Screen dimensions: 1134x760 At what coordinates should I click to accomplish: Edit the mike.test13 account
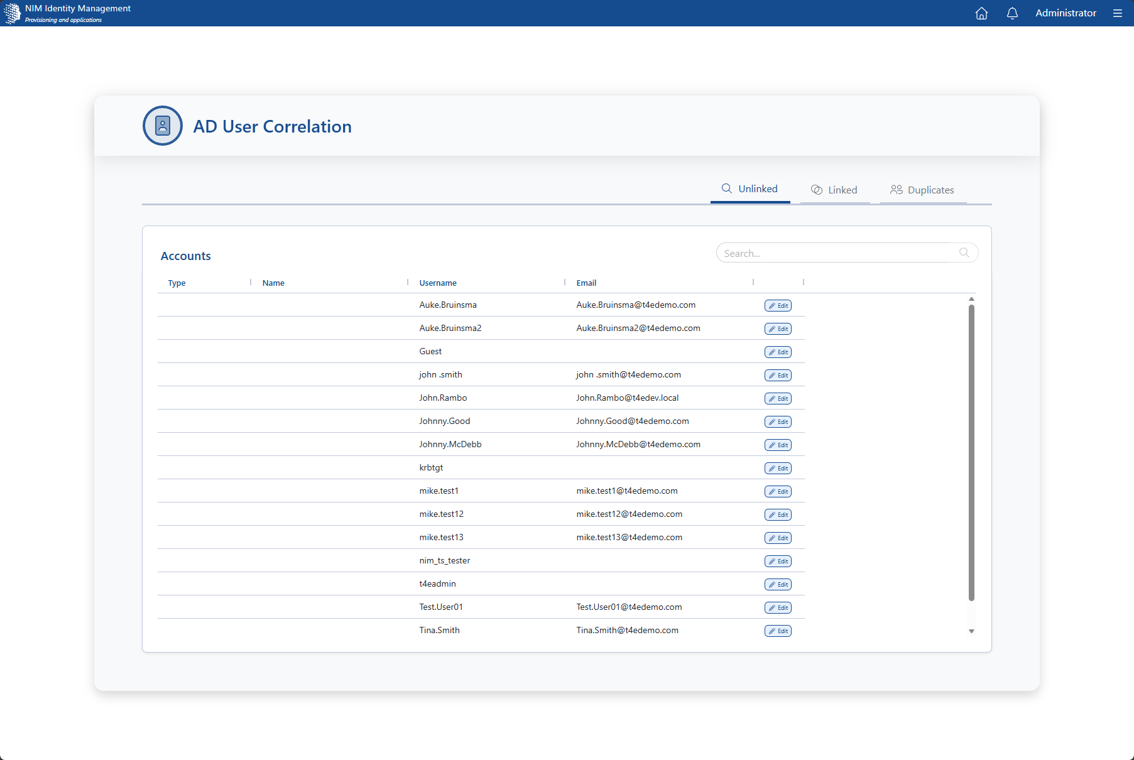click(778, 538)
